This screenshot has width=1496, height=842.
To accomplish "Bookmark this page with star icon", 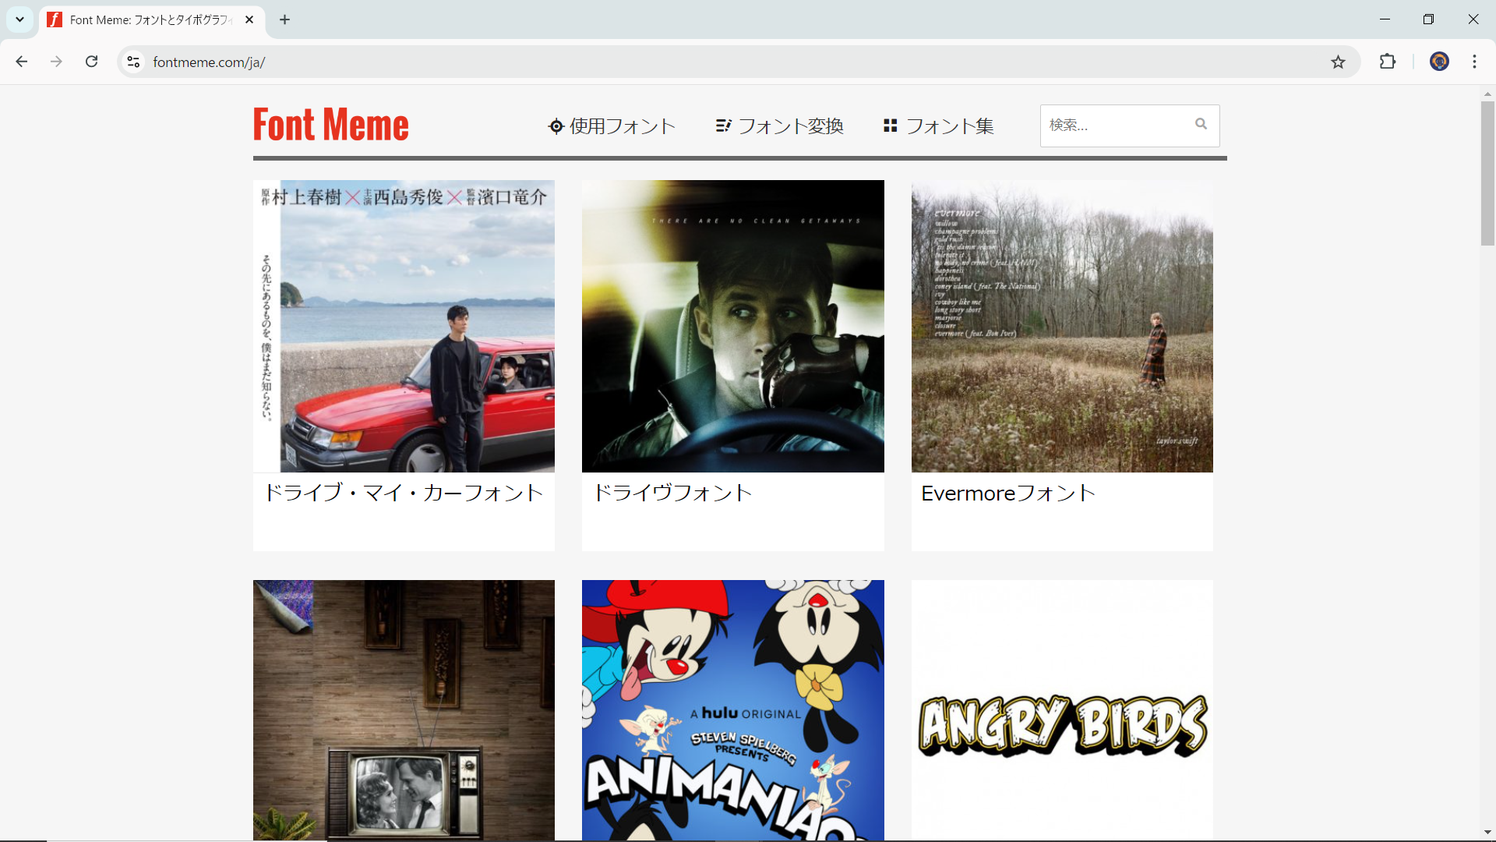I will point(1338,62).
